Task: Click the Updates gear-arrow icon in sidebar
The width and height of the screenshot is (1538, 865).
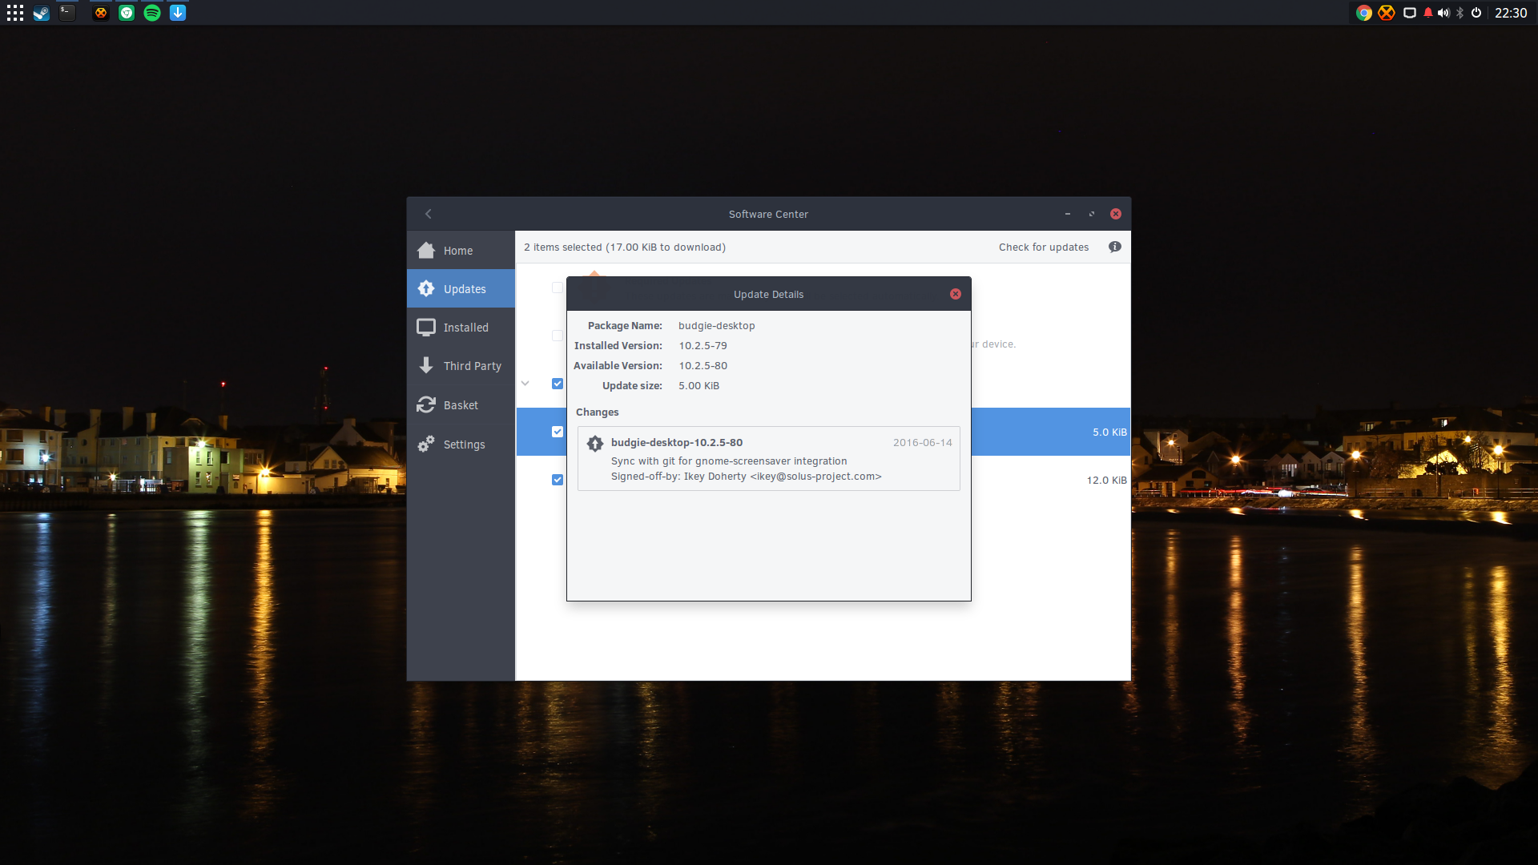Action: [x=426, y=288]
